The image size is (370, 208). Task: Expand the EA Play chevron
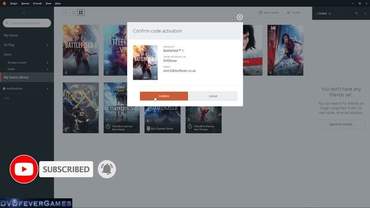tap(47, 45)
